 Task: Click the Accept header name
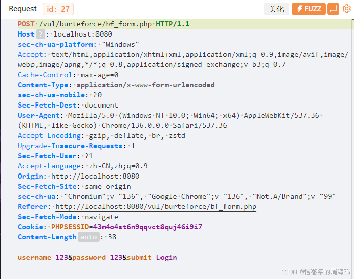pos(30,54)
